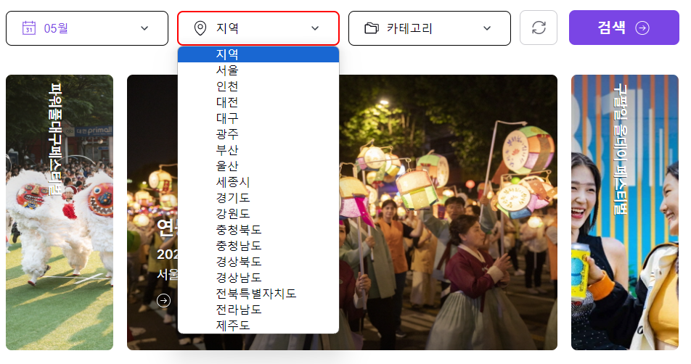Click the chevron arrow of the 카테고리 dropdown

(486, 28)
